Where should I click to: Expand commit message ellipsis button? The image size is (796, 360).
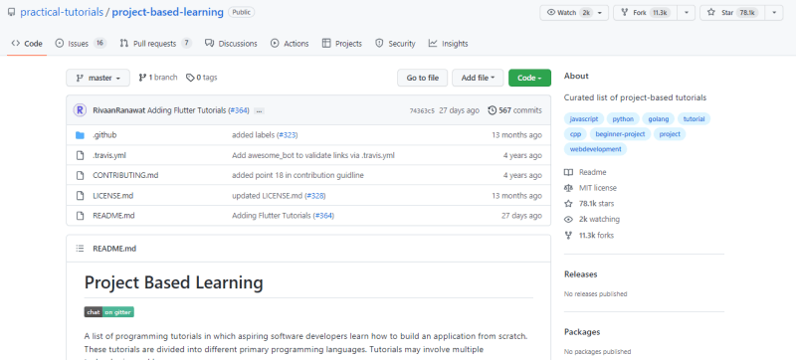259,111
